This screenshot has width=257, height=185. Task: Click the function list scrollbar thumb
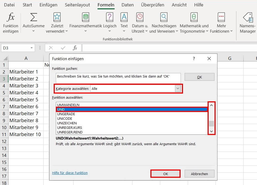click(211, 124)
